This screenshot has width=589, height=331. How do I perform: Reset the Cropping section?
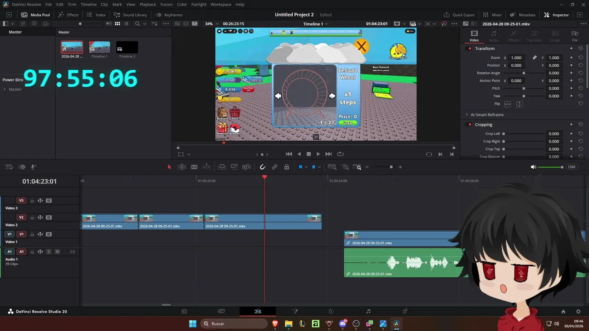pos(581,125)
